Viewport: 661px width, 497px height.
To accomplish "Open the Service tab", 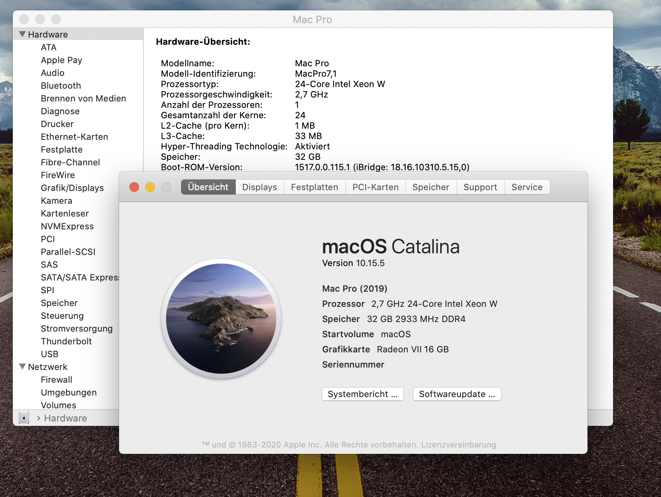I will coord(527,187).
